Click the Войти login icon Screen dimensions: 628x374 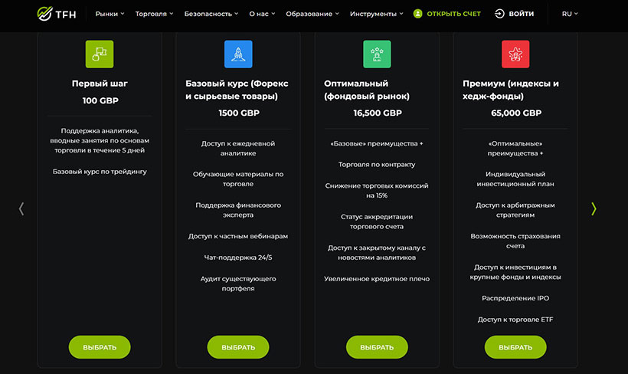(500, 14)
